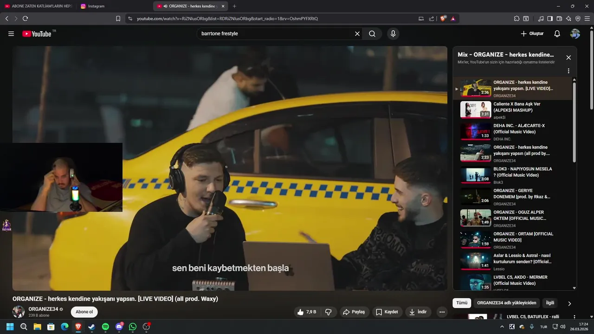
Task: Open the Windows Start button
Action: [x=10, y=327]
